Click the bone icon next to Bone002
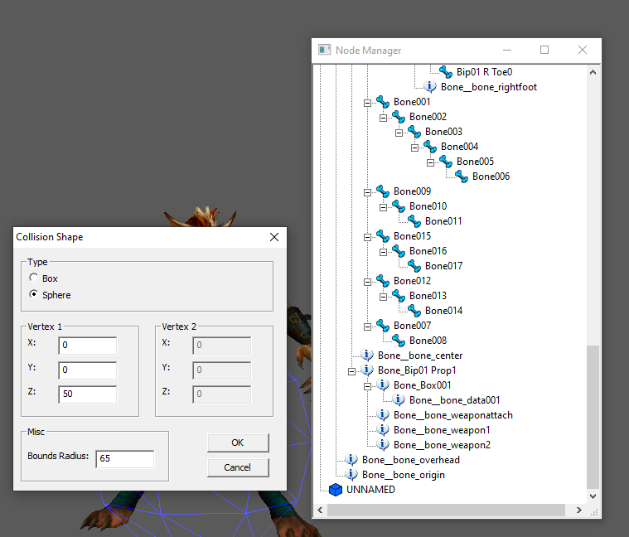 click(x=398, y=117)
